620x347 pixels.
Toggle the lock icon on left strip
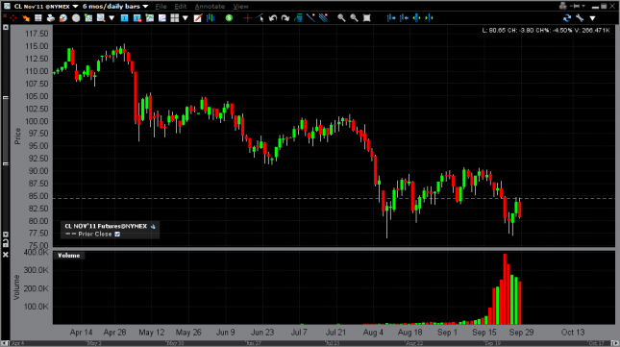tap(6, 243)
